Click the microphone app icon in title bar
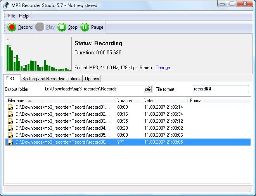The width and height of the screenshot is (256, 196). [x=6, y=5]
